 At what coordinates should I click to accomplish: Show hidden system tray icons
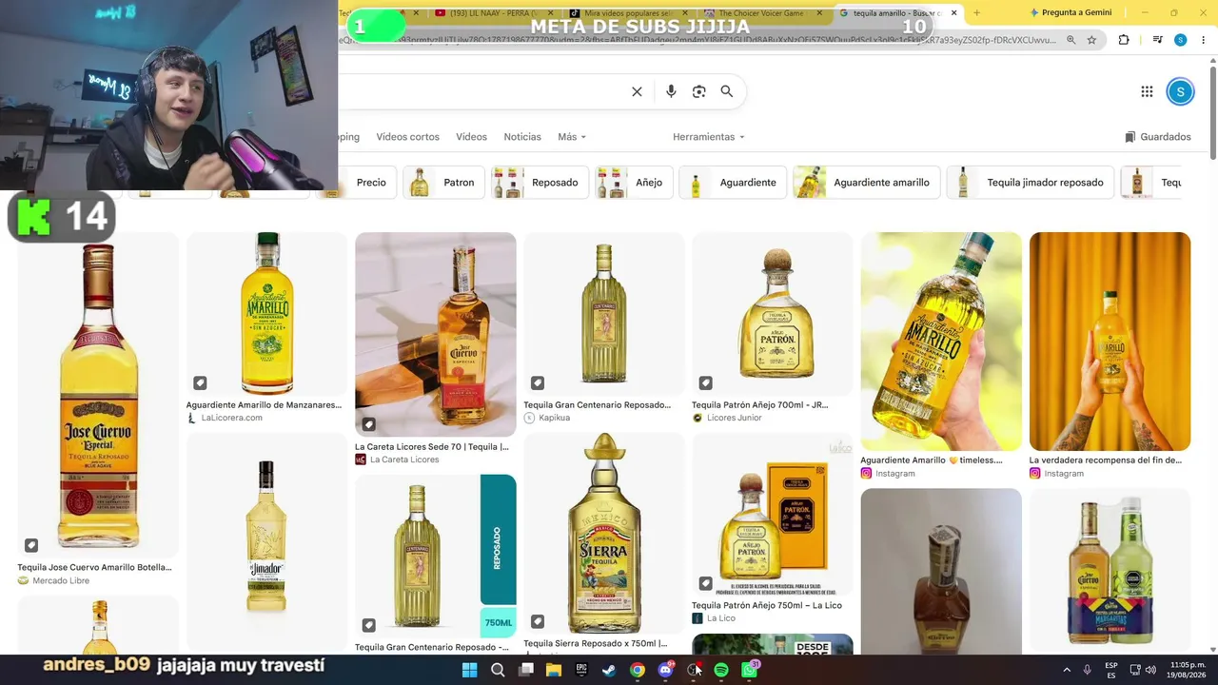coord(1067,670)
